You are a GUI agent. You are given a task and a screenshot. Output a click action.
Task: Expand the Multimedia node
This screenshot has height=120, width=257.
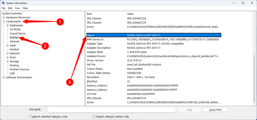point(7,25)
